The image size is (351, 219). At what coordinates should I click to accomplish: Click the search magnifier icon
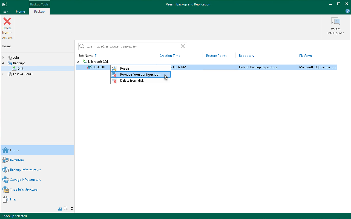click(82, 46)
